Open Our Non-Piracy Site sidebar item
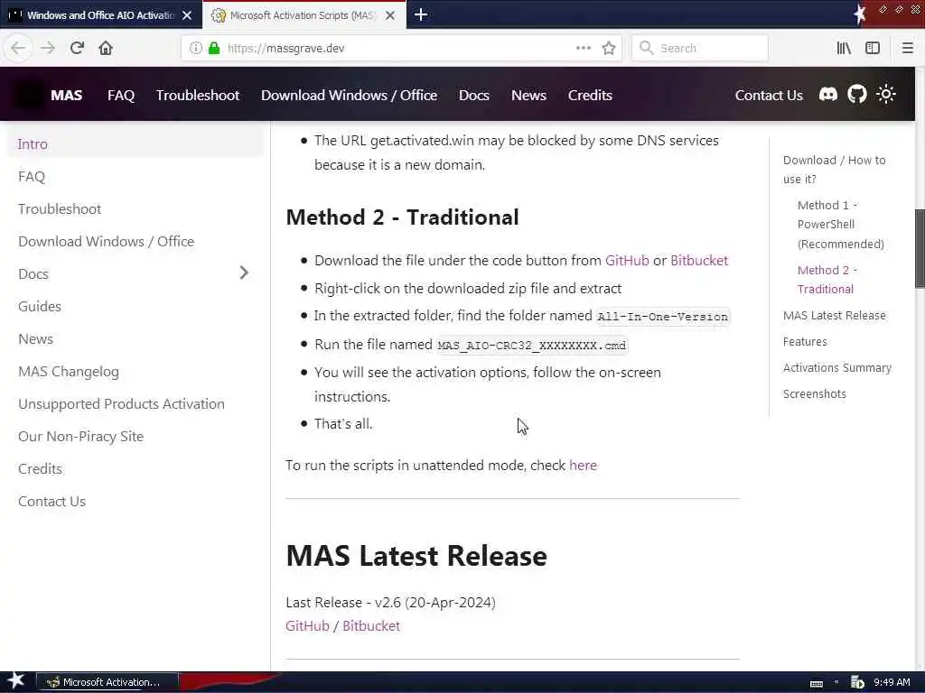925x693 pixels. pos(135,436)
